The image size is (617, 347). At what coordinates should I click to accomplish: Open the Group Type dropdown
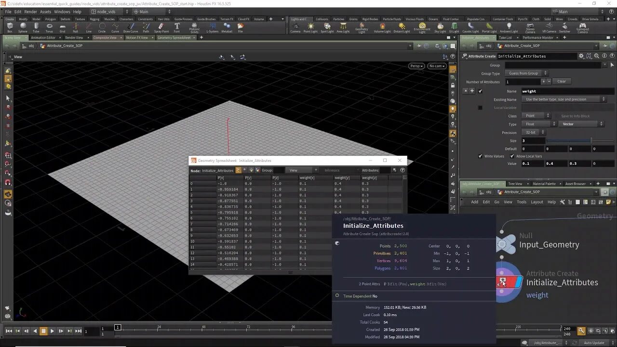pos(526,73)
